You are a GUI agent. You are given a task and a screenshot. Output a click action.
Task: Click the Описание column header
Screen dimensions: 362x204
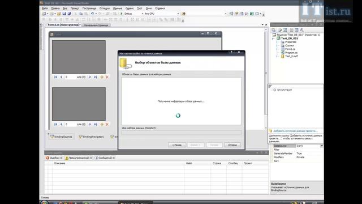pos(118,163)
